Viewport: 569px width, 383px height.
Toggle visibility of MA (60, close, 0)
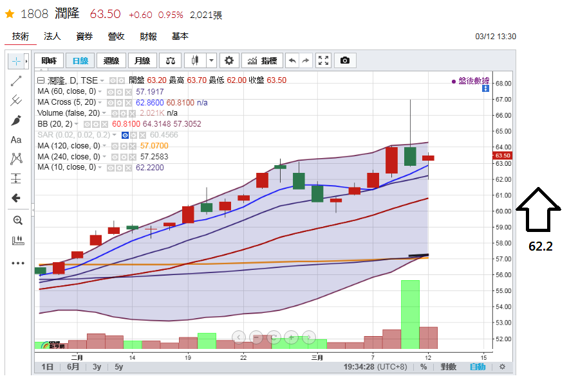click(111, 92)
